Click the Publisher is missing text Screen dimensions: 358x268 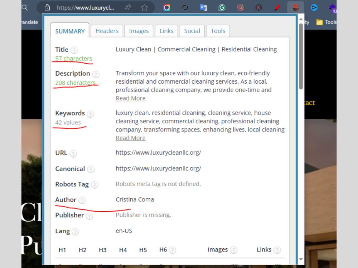coord(143,215)
